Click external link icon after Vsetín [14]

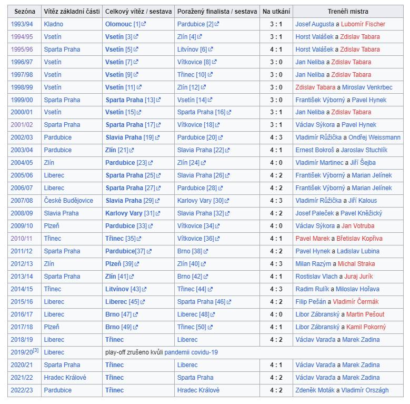[x=209, y=100]
